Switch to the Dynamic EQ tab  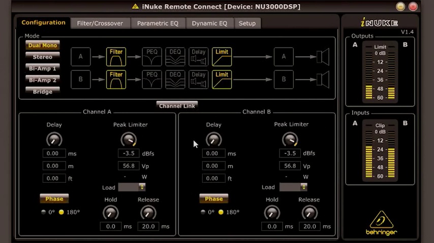(x=209, y=23)
